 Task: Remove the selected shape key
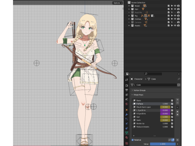[178, 103]
